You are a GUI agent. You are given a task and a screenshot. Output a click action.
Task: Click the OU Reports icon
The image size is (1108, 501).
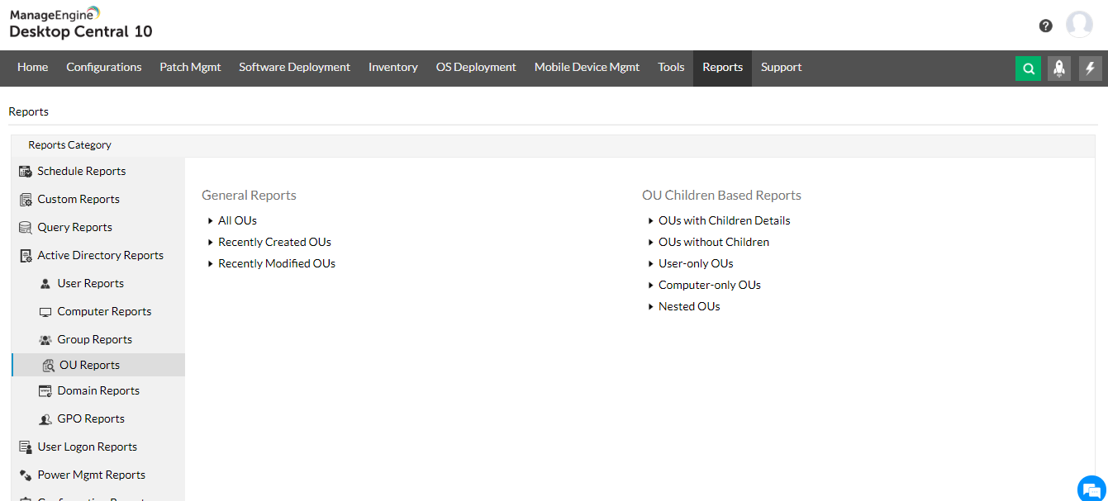click(48, 366)
